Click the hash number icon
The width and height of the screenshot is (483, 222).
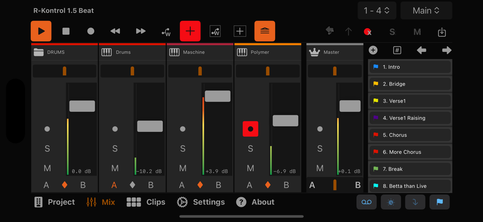(x=397, y=50)
